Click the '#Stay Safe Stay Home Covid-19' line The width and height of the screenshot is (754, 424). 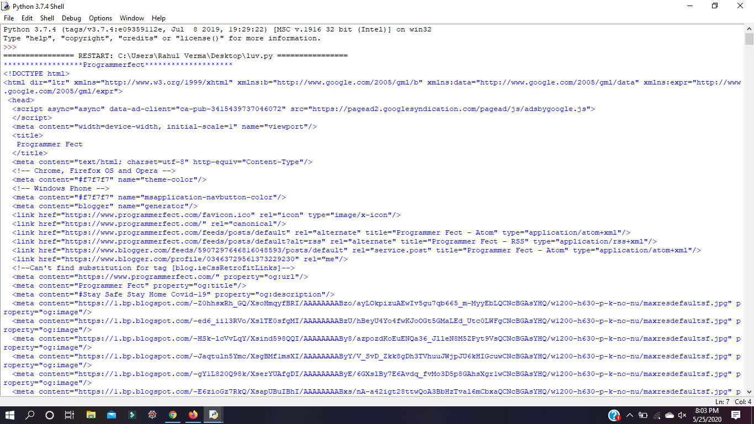173,294
